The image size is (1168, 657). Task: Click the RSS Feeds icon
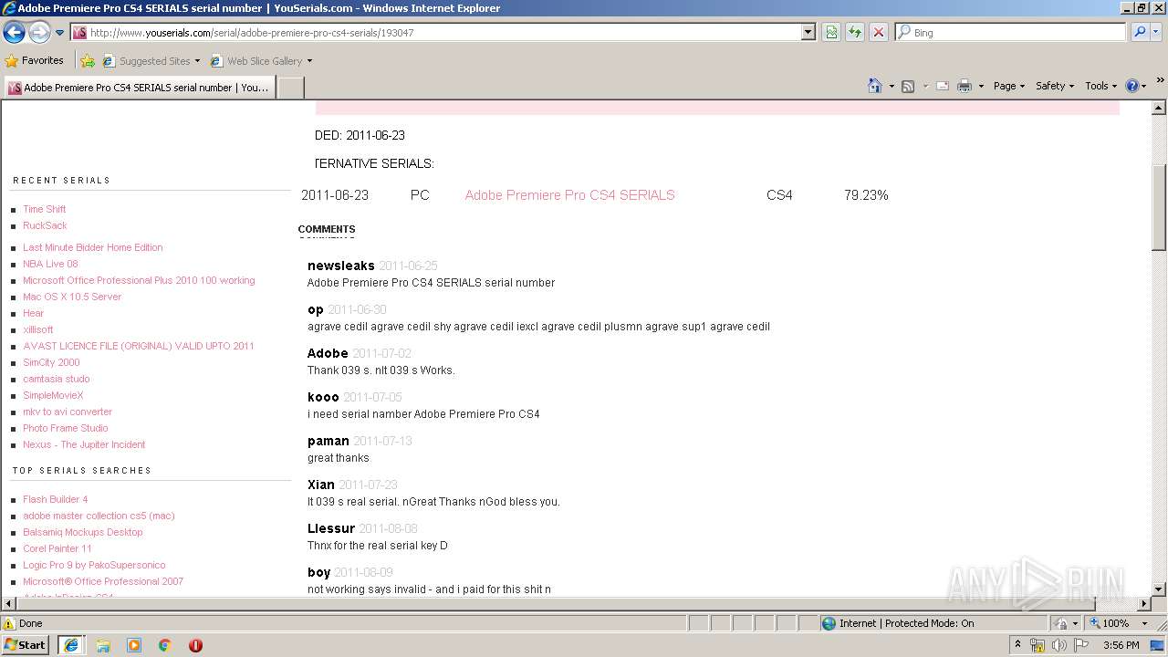click(908, 86)
